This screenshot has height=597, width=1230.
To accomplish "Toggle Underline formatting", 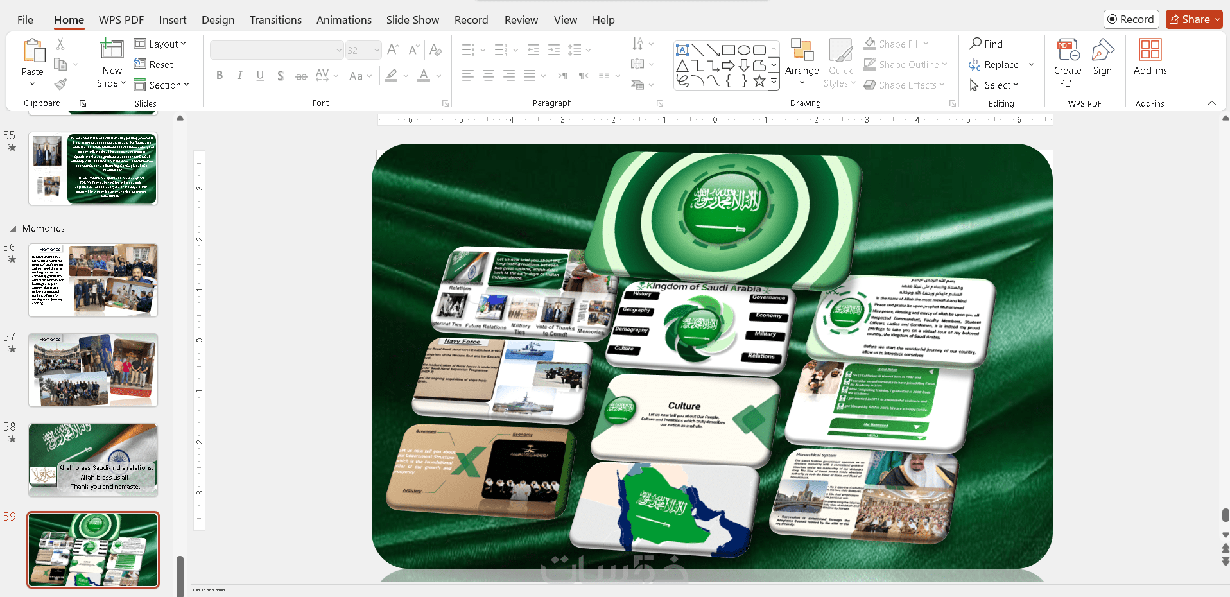I will [x=260, y=76].
